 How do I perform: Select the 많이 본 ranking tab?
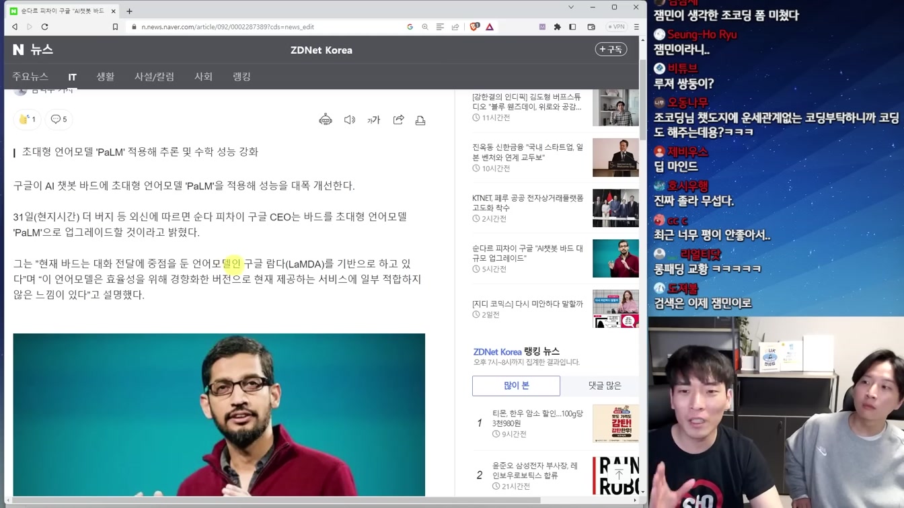tap(516, 386)
